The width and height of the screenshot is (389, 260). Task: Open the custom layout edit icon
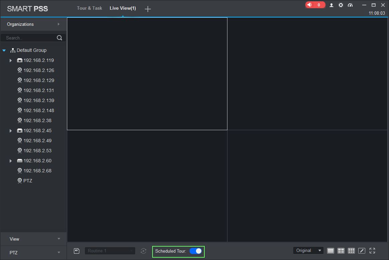362,251
